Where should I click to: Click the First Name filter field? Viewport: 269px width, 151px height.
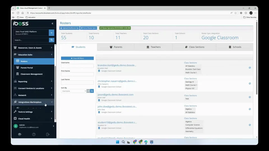(x=77, y=74)
